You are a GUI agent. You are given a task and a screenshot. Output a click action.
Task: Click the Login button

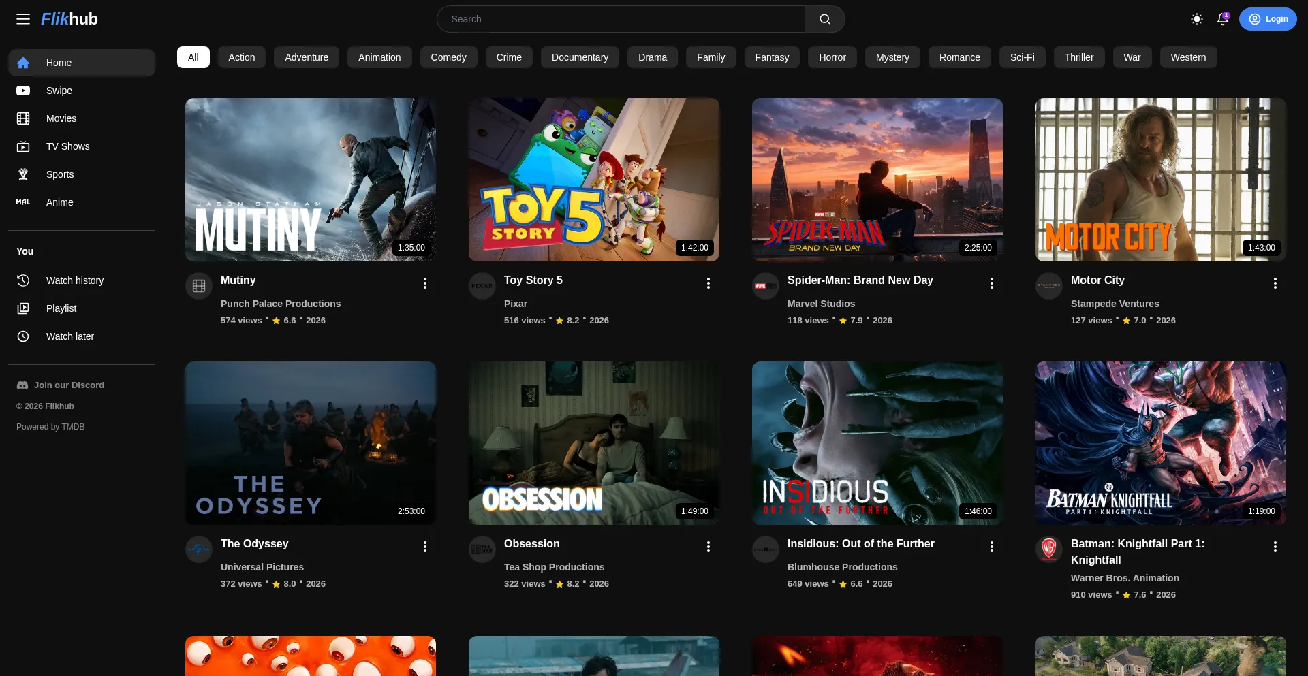point(1268,19)
